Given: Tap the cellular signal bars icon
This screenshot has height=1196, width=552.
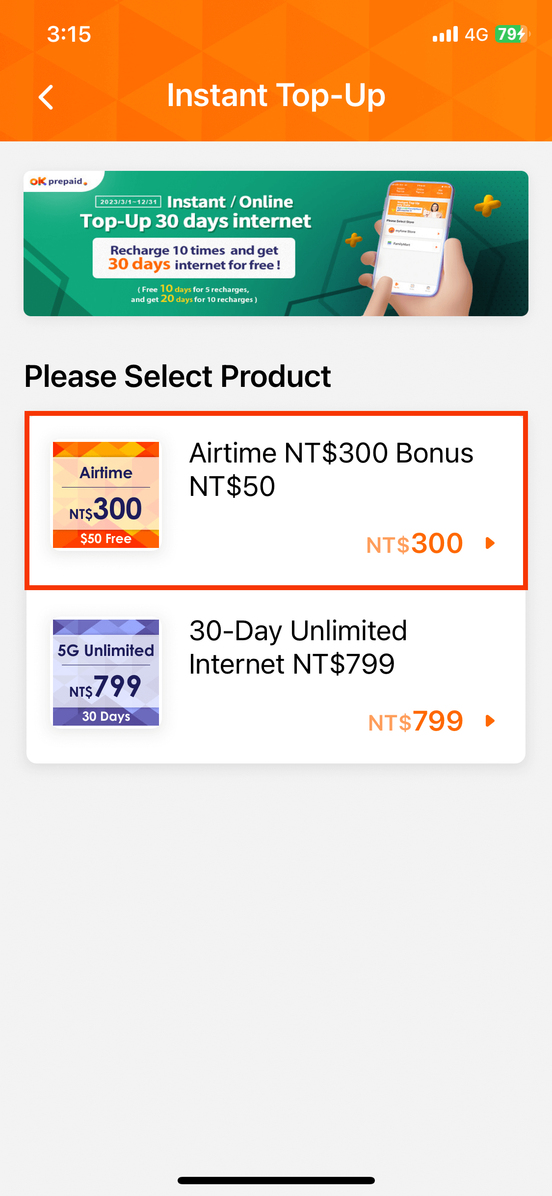Looking at the screenshot, I should click(445, 34).
